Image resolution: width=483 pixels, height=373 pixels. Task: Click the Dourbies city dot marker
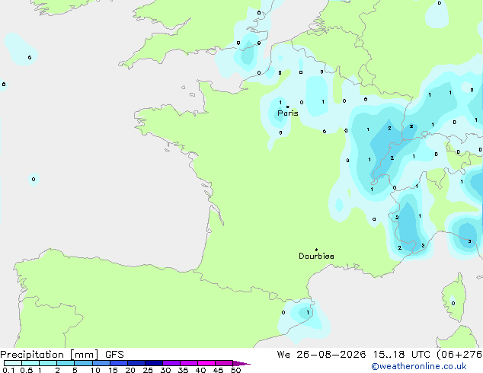pyautogui.click(x=316, y=250)
